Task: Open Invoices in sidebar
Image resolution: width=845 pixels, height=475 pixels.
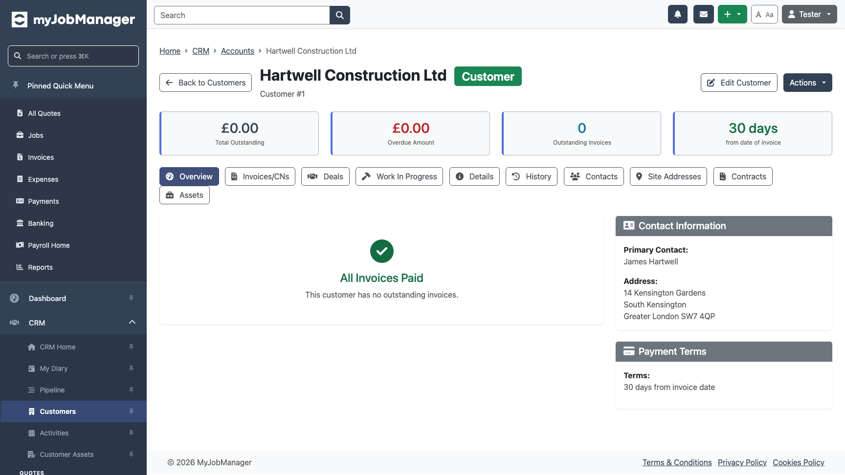Action: [x=73, y=157]
